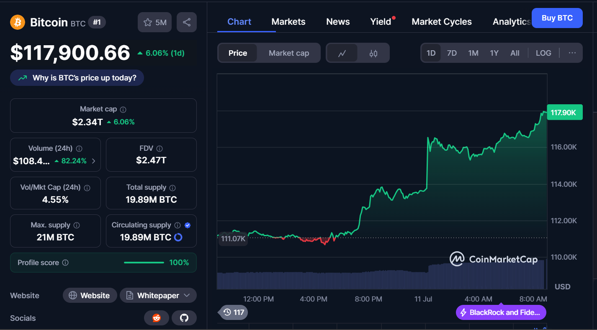This screenshot has width=597, height=330.
Task: Click the 11 Jul axis label
Action: coord(423,299)
